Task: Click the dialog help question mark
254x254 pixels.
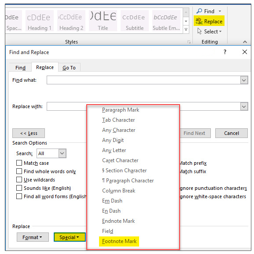Action: point(225,52)
